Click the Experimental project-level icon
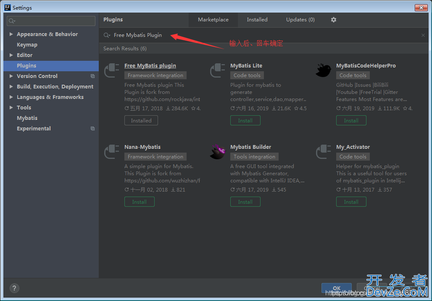432x301 pixels. [92, 129]
